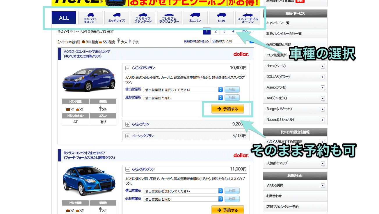Click the blue Kia Rio car thumbnail

(89, 80)
